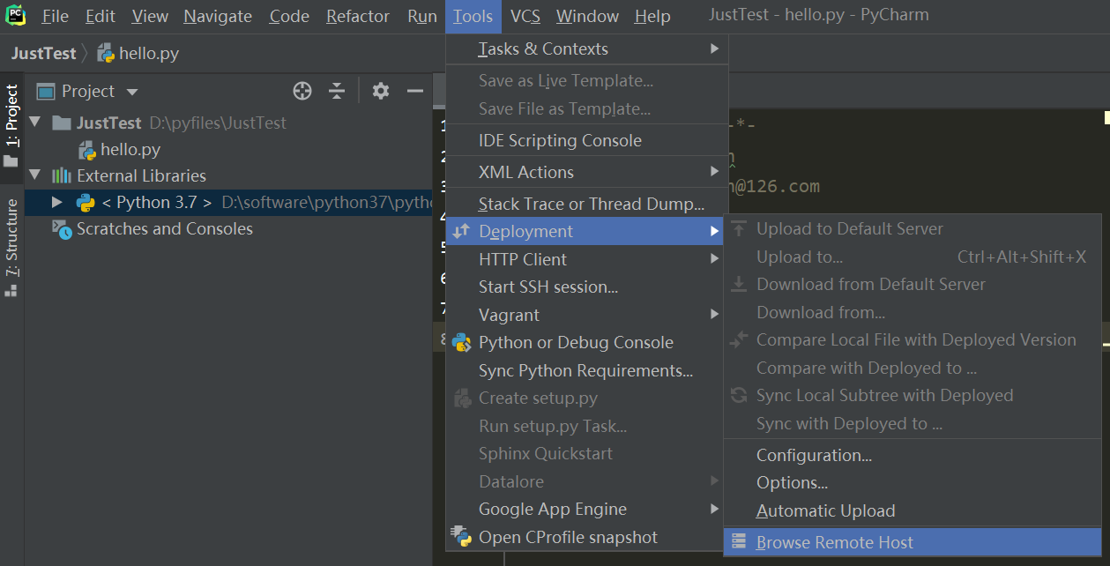Expand the Python 3.7 tree node
This screenshot has width=1110, height=566.
[56, 202]
